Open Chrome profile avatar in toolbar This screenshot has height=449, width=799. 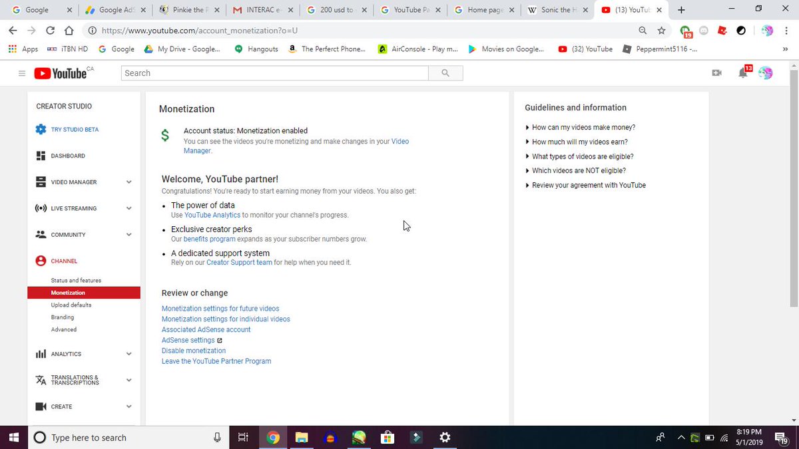pyautogui.click(x=767, y=31)
